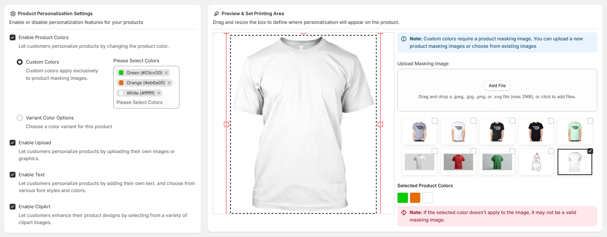Click the right-middle resize handle of the printing area
Viewport: 607px width, 237px height.
(x=380, y=124)
